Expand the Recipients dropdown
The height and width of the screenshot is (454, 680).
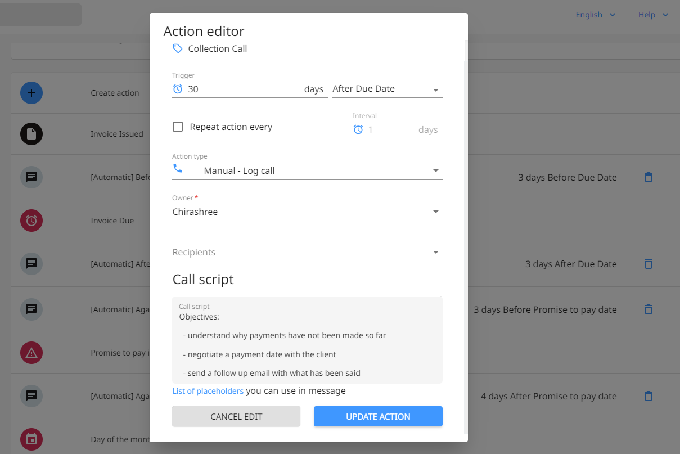[x=307, y=253]
